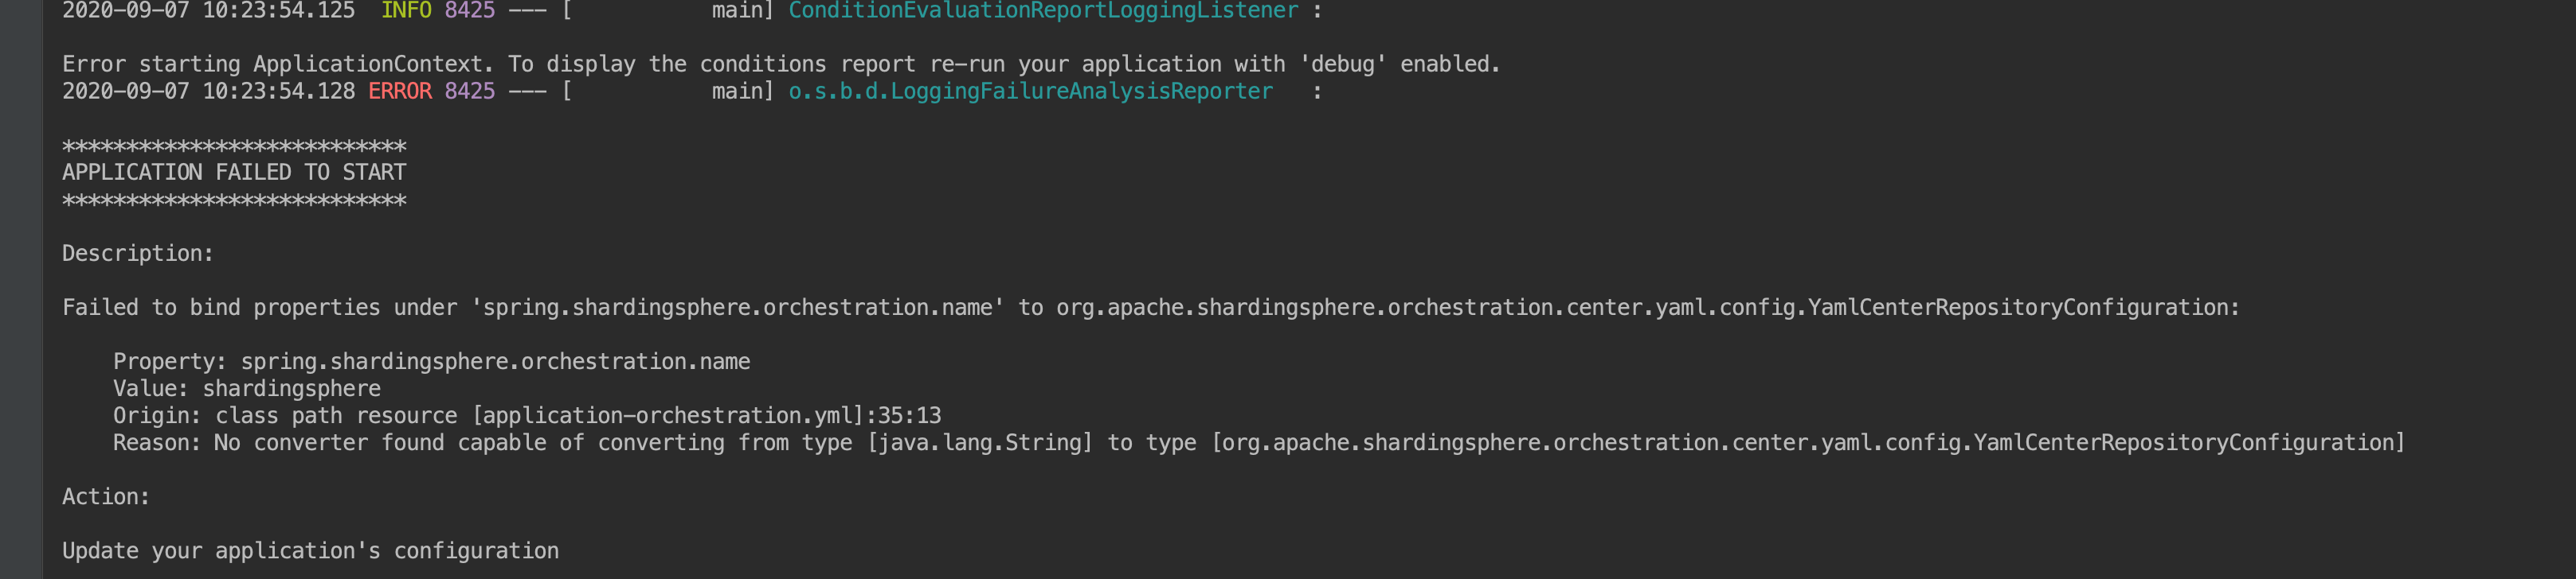Click process ID 8425 on ERROR line
2576x579 pixels.
(x=470, y=91)
